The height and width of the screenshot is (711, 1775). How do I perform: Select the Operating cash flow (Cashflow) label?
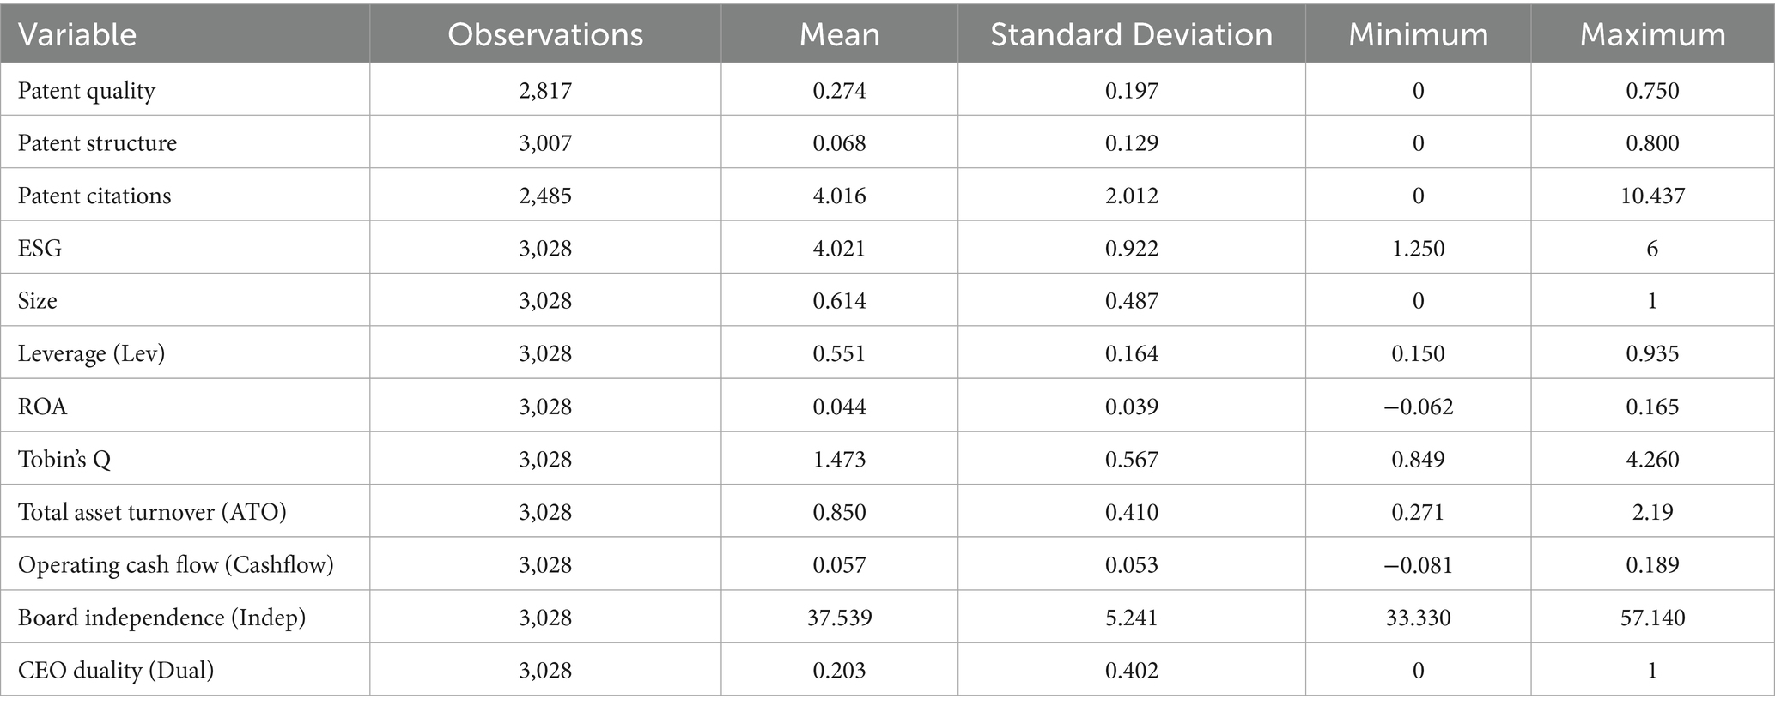tap(176, 565)
